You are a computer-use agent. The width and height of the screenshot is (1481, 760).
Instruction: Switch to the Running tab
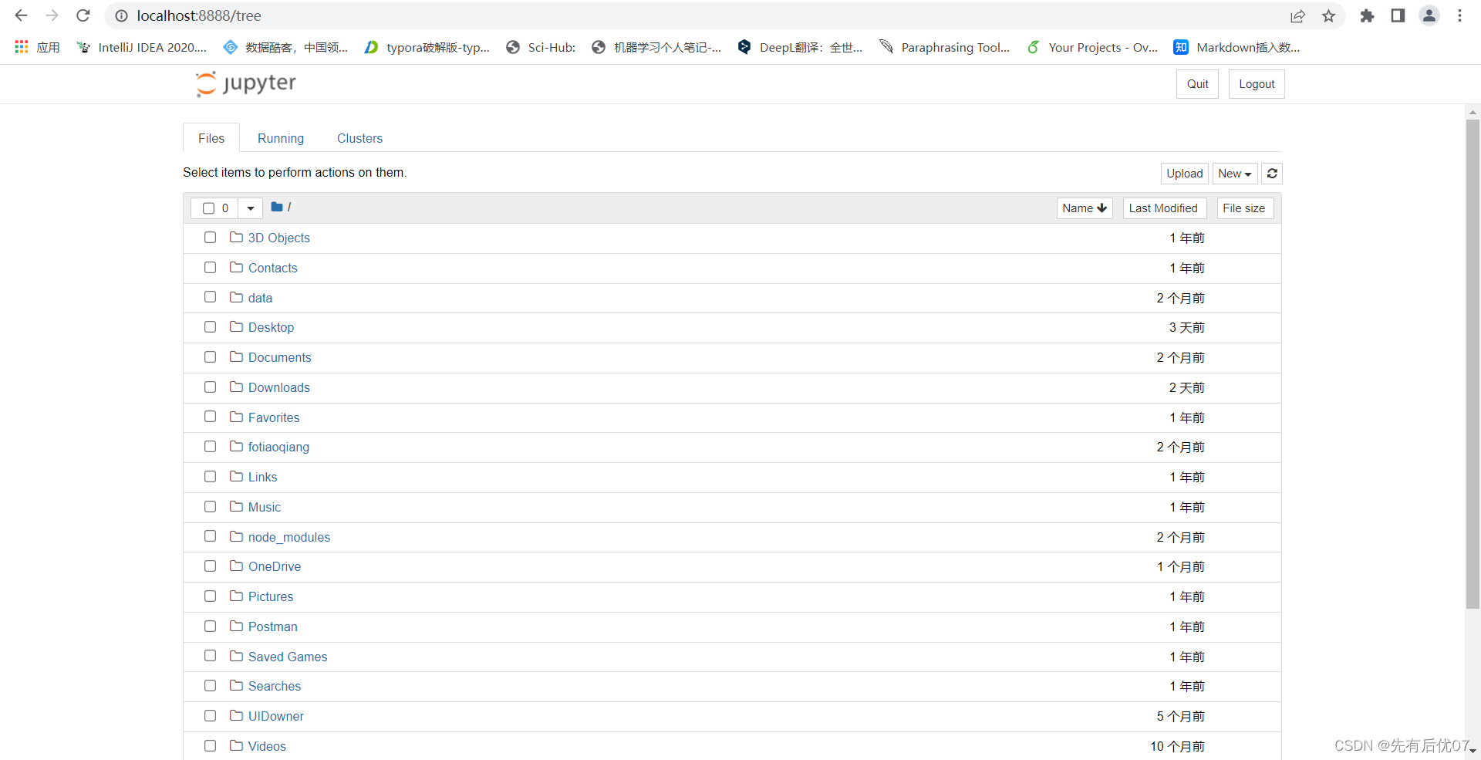coord(281,138)
